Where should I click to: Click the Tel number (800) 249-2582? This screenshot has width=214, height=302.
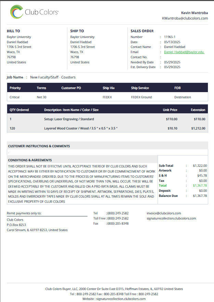click(x=118, y=213)
